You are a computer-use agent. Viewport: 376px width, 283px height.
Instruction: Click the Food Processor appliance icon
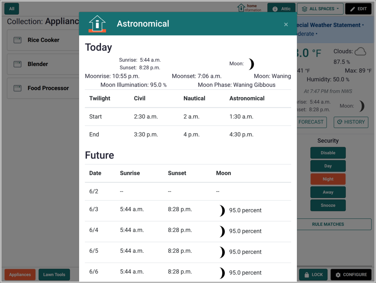(17, 88)
